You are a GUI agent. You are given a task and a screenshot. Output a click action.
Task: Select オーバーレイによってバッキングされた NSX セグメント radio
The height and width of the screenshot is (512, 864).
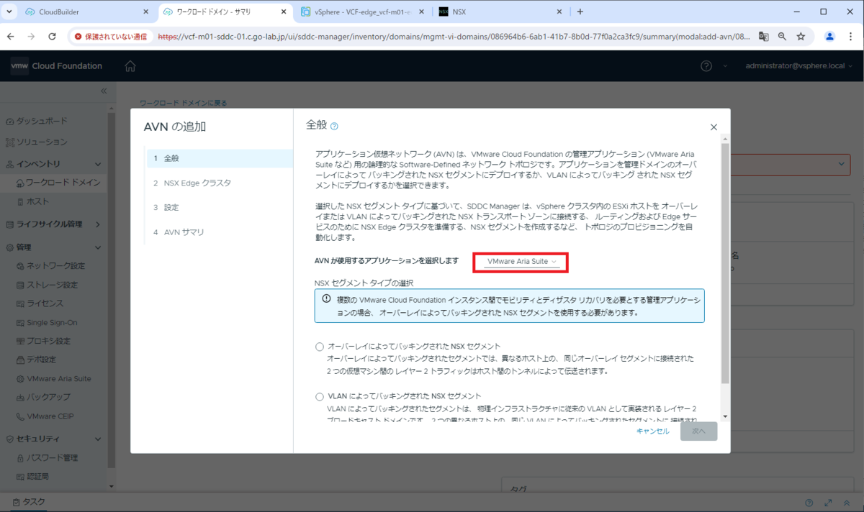tap(320, 347)
